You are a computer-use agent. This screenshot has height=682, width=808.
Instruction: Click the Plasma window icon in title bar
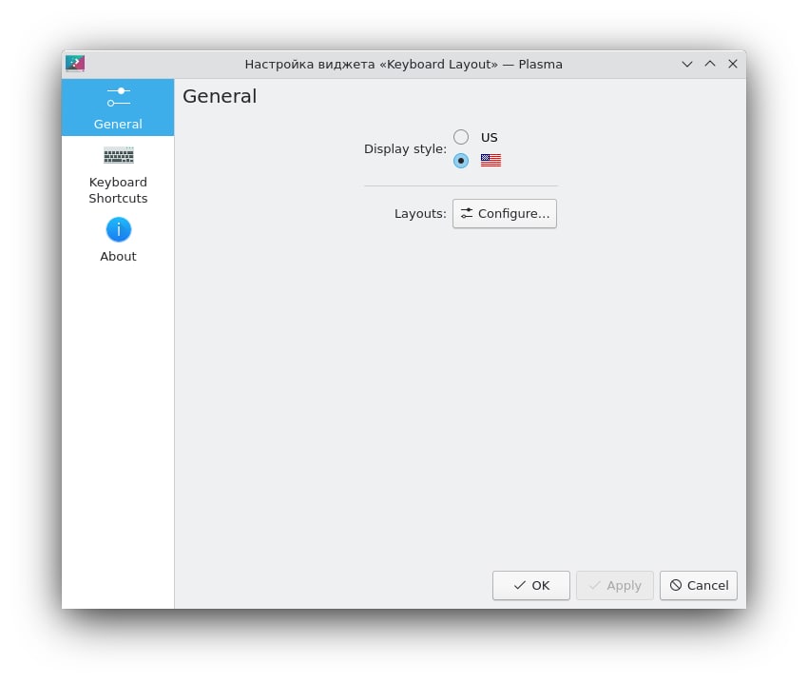click(x=75, y=64)
